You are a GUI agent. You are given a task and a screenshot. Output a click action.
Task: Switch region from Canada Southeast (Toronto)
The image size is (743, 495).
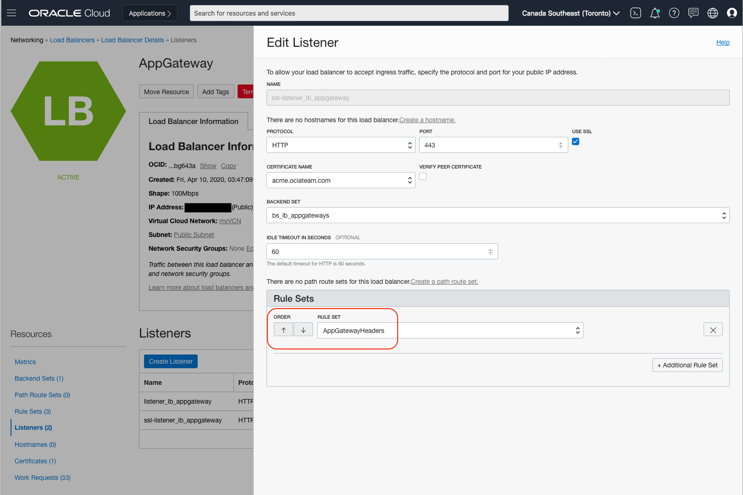[x=571, y=13]
